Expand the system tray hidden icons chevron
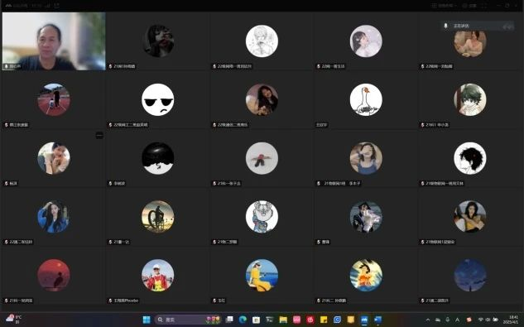 coord(428,320)
